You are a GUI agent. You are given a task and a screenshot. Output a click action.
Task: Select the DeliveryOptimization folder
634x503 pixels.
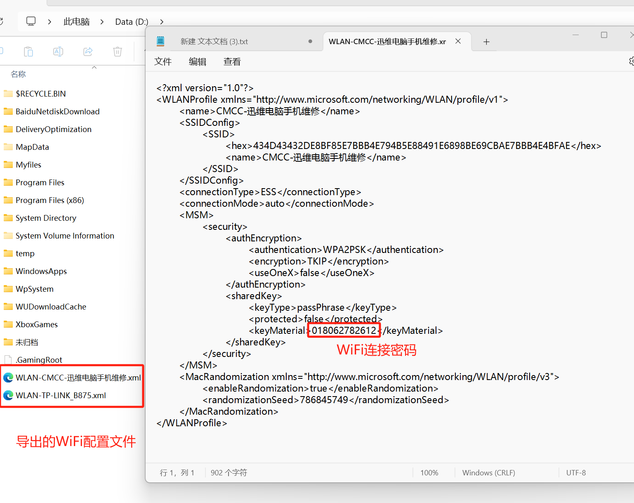[x=54, y=129]
